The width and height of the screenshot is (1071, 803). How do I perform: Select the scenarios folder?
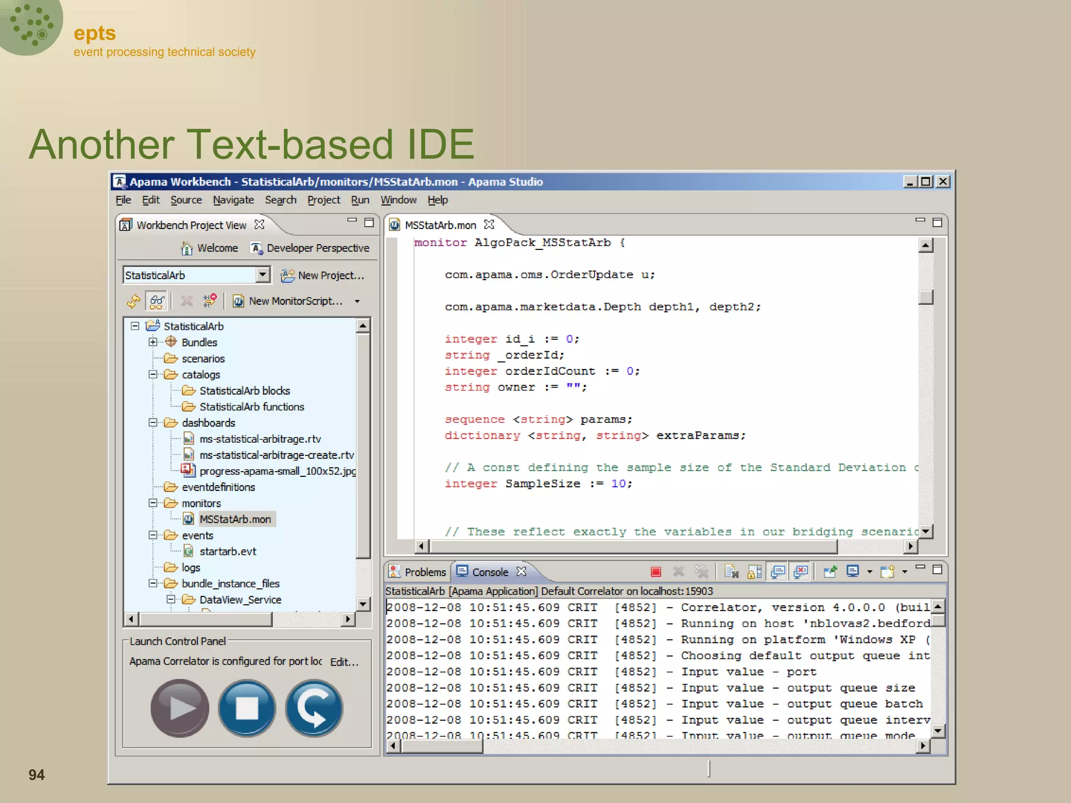point(194,359)
